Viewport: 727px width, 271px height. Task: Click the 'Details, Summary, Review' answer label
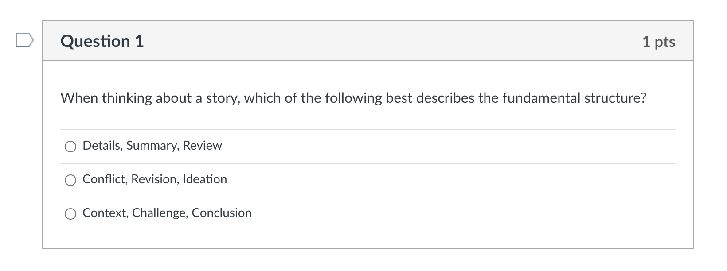(152, 146)
